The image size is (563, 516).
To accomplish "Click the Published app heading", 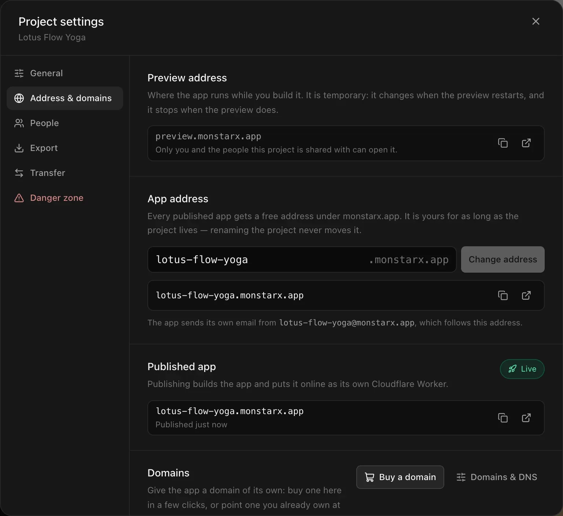I will point(181,366).
